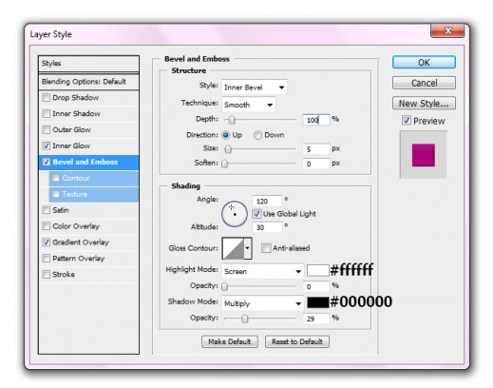Screen dimensions: 494x388
Task: Click the magenta preview square thumbnail
Action: click(424, 155)
